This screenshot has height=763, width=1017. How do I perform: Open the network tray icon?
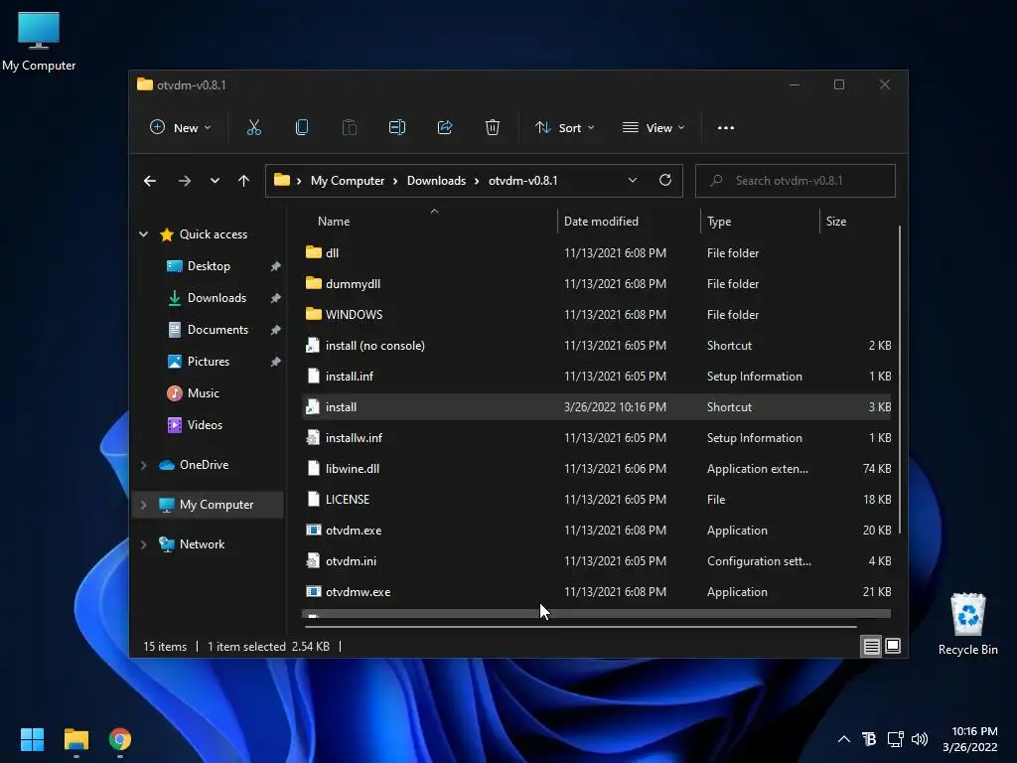pos(895,739)
